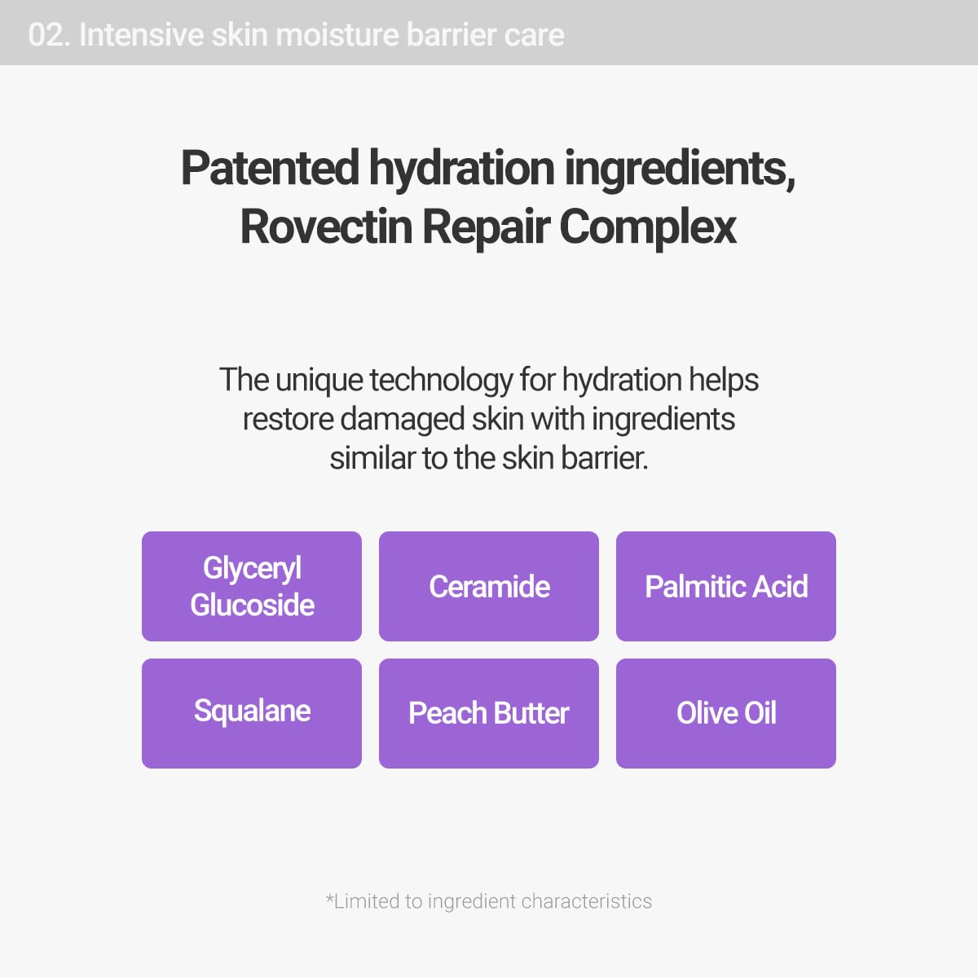Click the text 'similar to the skin barrier.'
Viewport: 978px width, 978px height.
coord(489,458)
